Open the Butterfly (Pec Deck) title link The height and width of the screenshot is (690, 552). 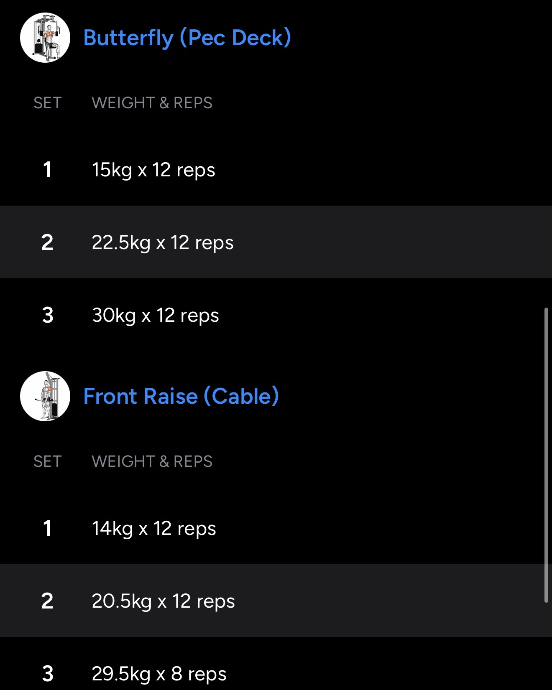pyautogui.click(x=187, y=38)
